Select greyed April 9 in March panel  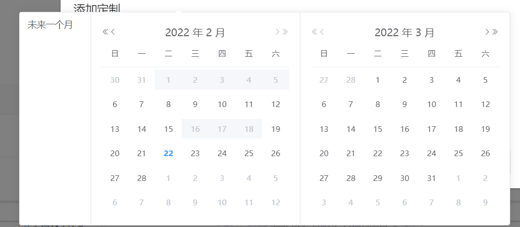click(485, 203)
